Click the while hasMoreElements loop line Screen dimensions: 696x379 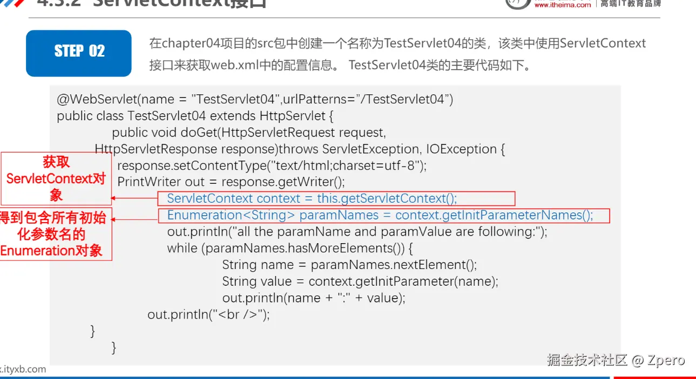(290, 249)
